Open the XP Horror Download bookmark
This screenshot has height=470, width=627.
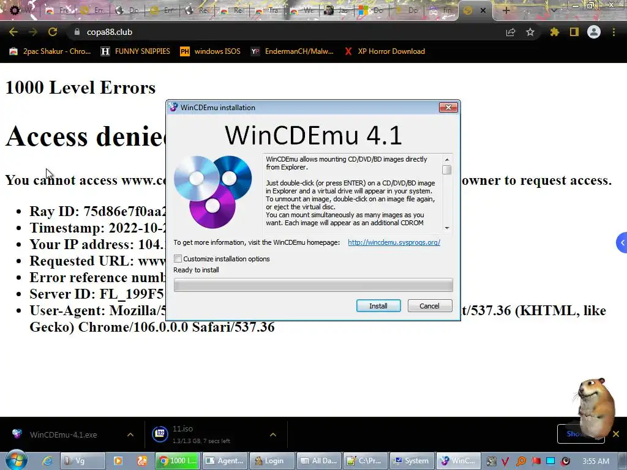(385, 51)
